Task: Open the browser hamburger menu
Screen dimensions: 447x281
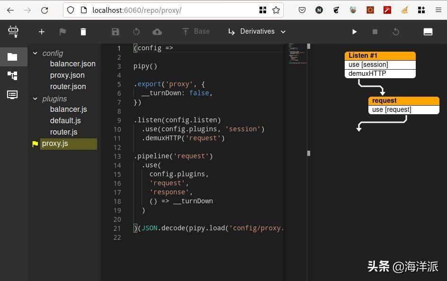Action: click(x=438, y=10)
